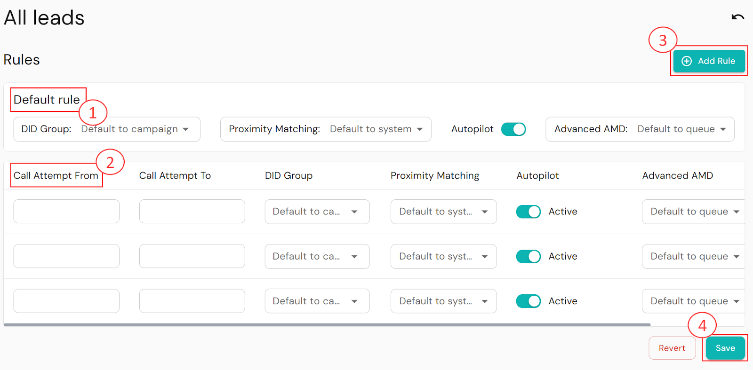Screen dimensions: 753x370
Task: Open third row DID Group dropdown
Action: pyautogui.click(x=317, y=301)
